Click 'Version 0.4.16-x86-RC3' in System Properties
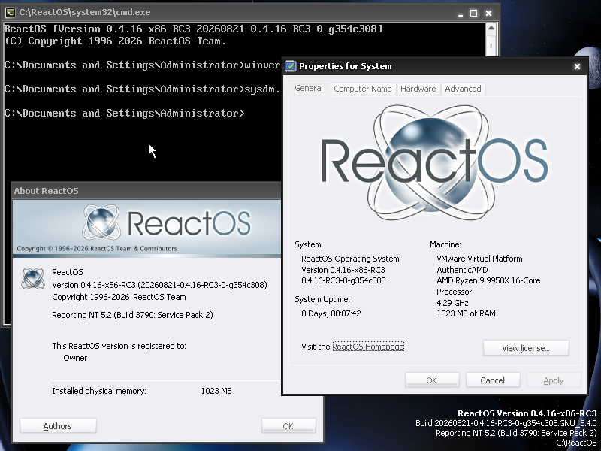The height and width of the screenshot is (451, 601). (343, 270)
